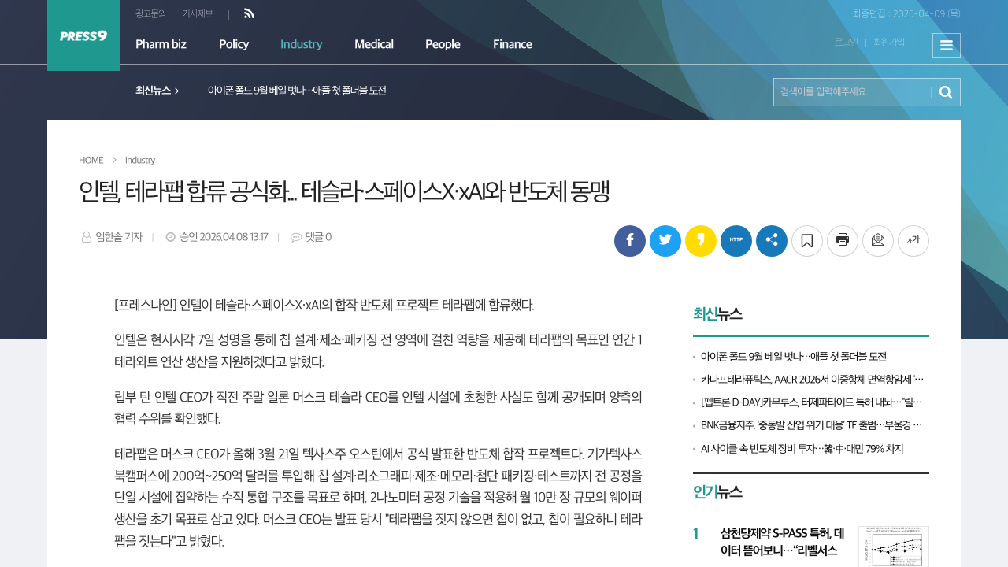Open the RSS feed icon
This screenshot has height=567, width=1008.
(x=249, y=13)
